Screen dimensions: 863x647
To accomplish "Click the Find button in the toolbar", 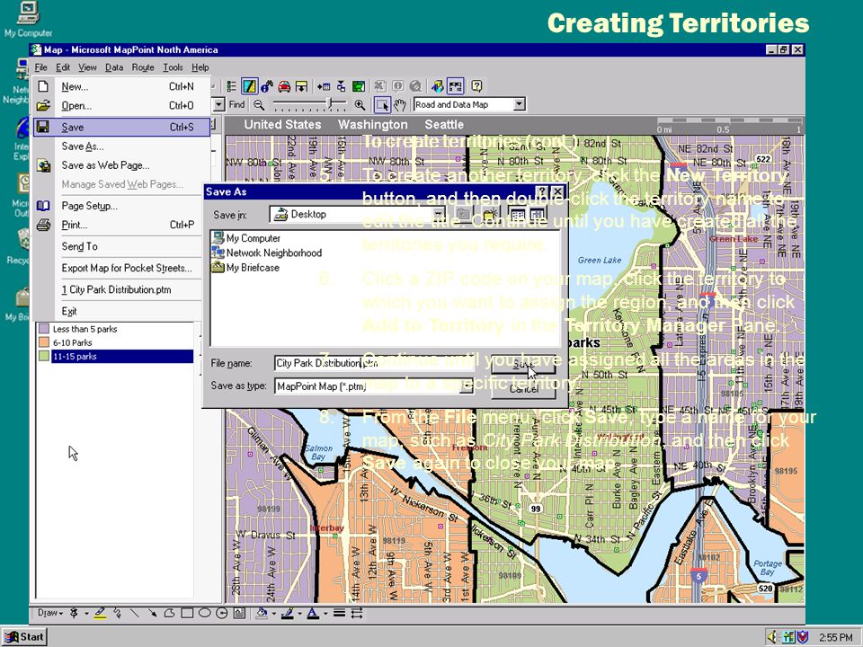I will click(236, 104).
